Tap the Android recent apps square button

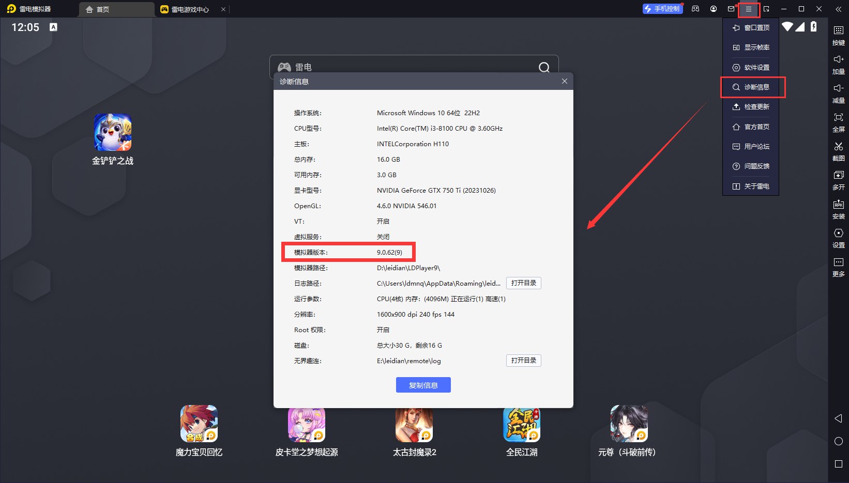pos(839,464)
